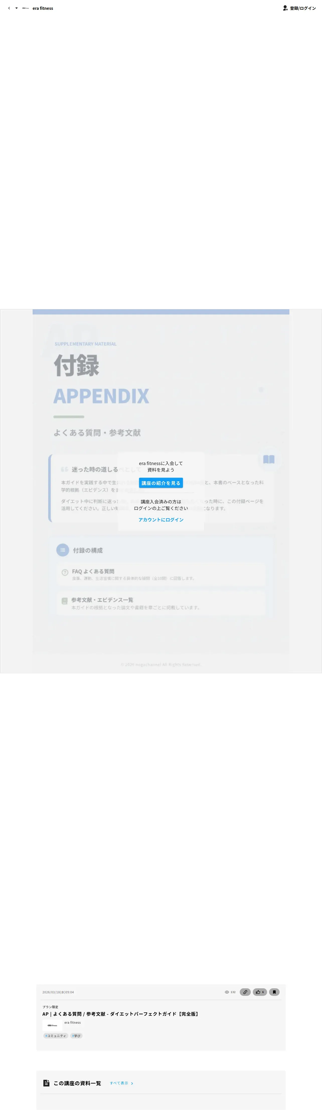This screenshot has width=322, height=1120.
Task: Select the この講座の資料一覧 heading
Action: (x=77, y=1083)
